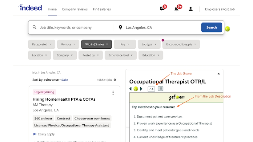Open the Within 35 miles dropdown
The width and height of the screenshot is (253, 142).
[96, 44]
